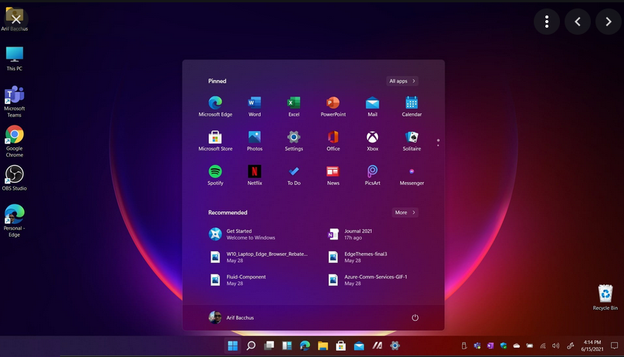Open the Mail app in pinned section
Image resolution: width=624 pixels, height=357 pixels.
pyautogui.click(x=373, y=106)
